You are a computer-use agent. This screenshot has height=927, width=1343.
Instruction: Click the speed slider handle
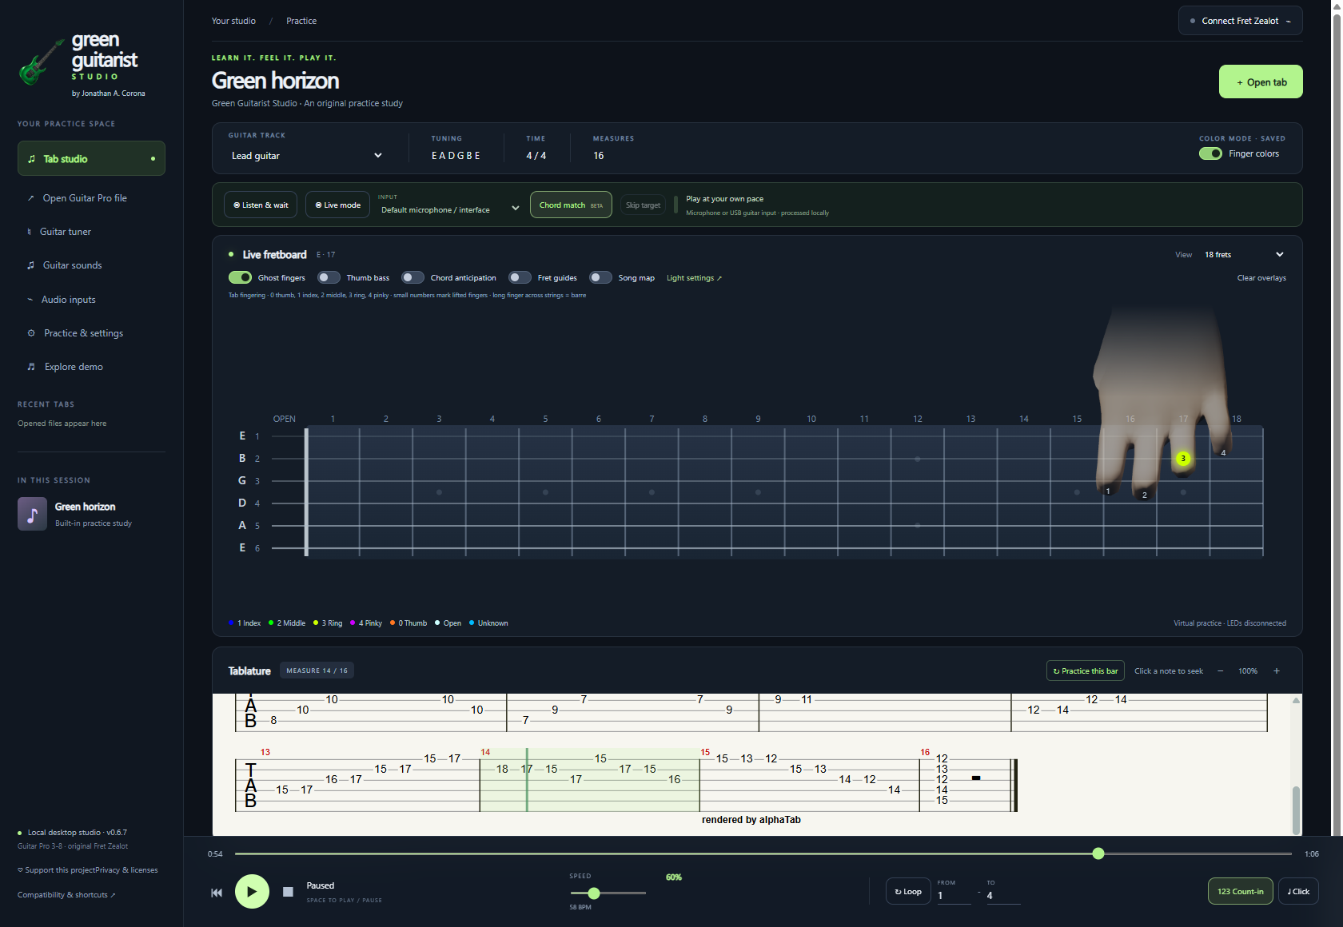tap(593, 893)
